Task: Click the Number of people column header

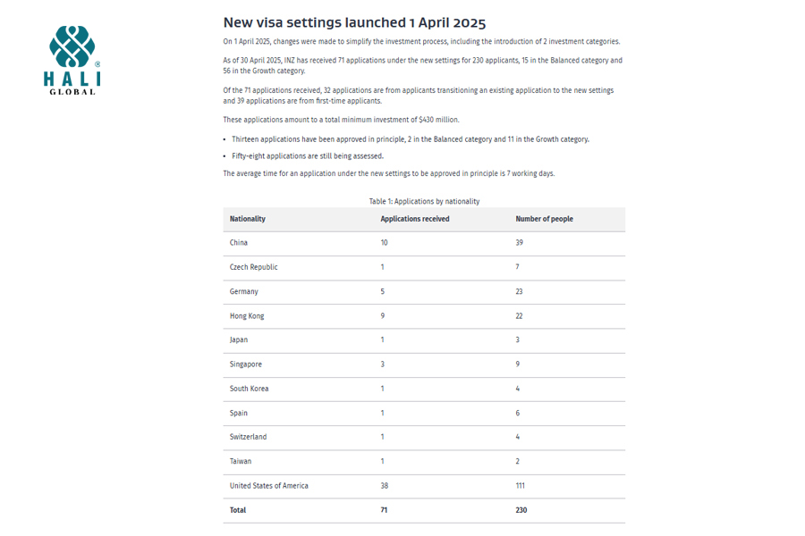Action: pyautogui.click(x=544, y=219)
